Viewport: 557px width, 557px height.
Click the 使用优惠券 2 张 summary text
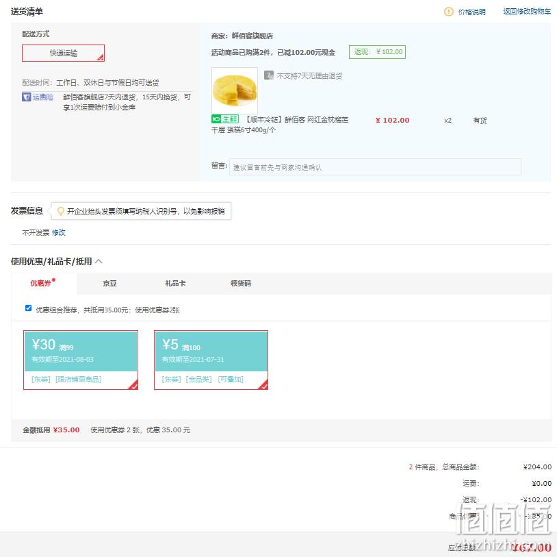(140, 430)
